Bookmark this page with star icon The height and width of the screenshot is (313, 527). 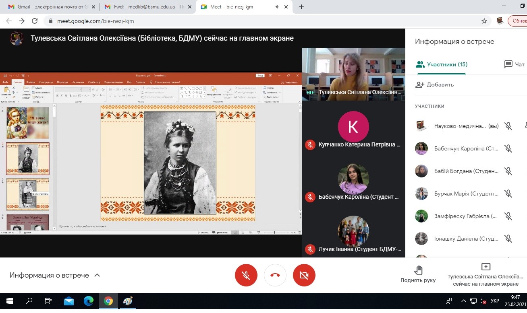484,21
